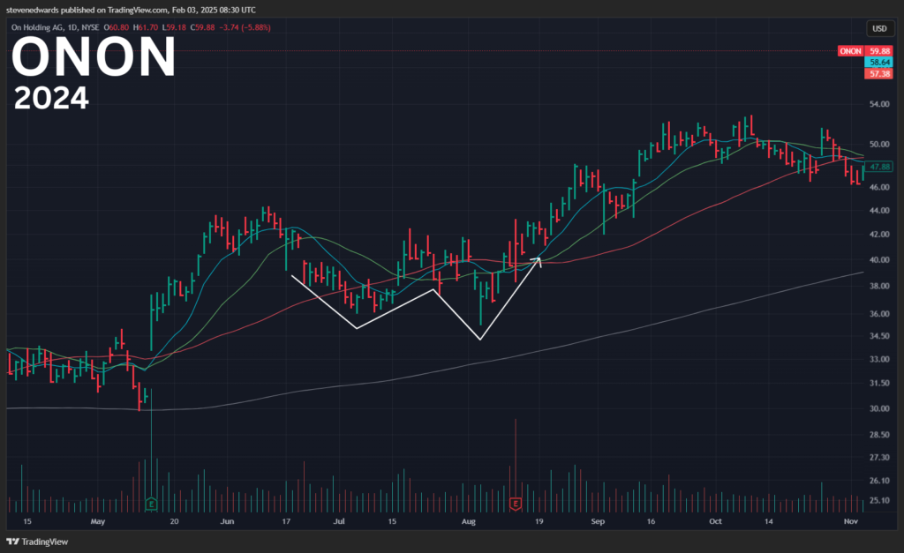Click the 46.00 price axis label
904x553 pixels.
pyautogui.click(x=879, y=187)
